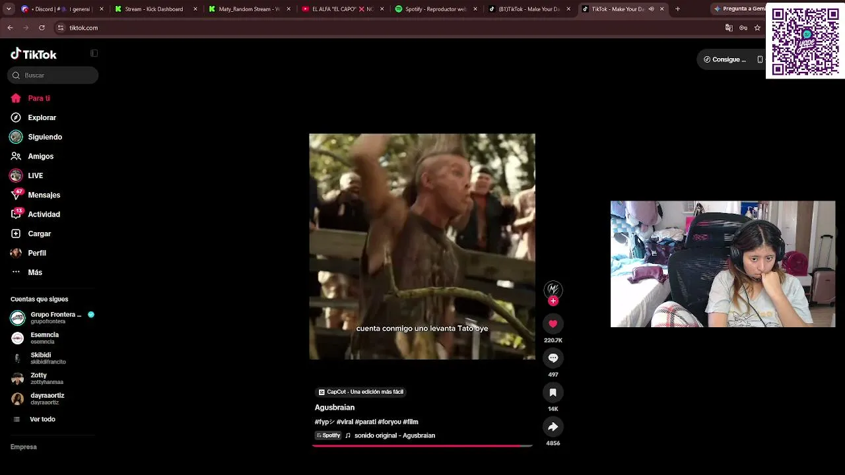Seek within the red video progress bar
Image resolution: width=845 pixels, height=475 pixels.
[x=422, y=446]
